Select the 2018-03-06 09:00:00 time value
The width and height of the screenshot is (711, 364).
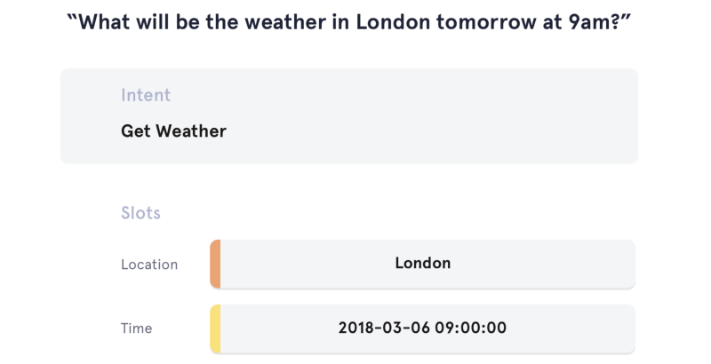tap(423, 328)
